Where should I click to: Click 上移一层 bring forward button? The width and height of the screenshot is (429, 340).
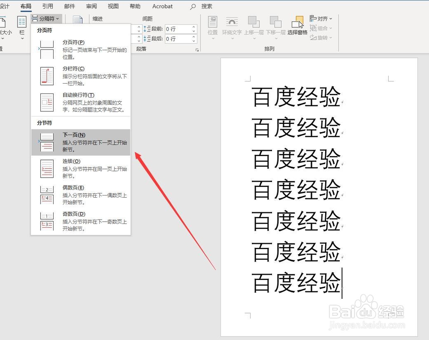coord(254,27)
